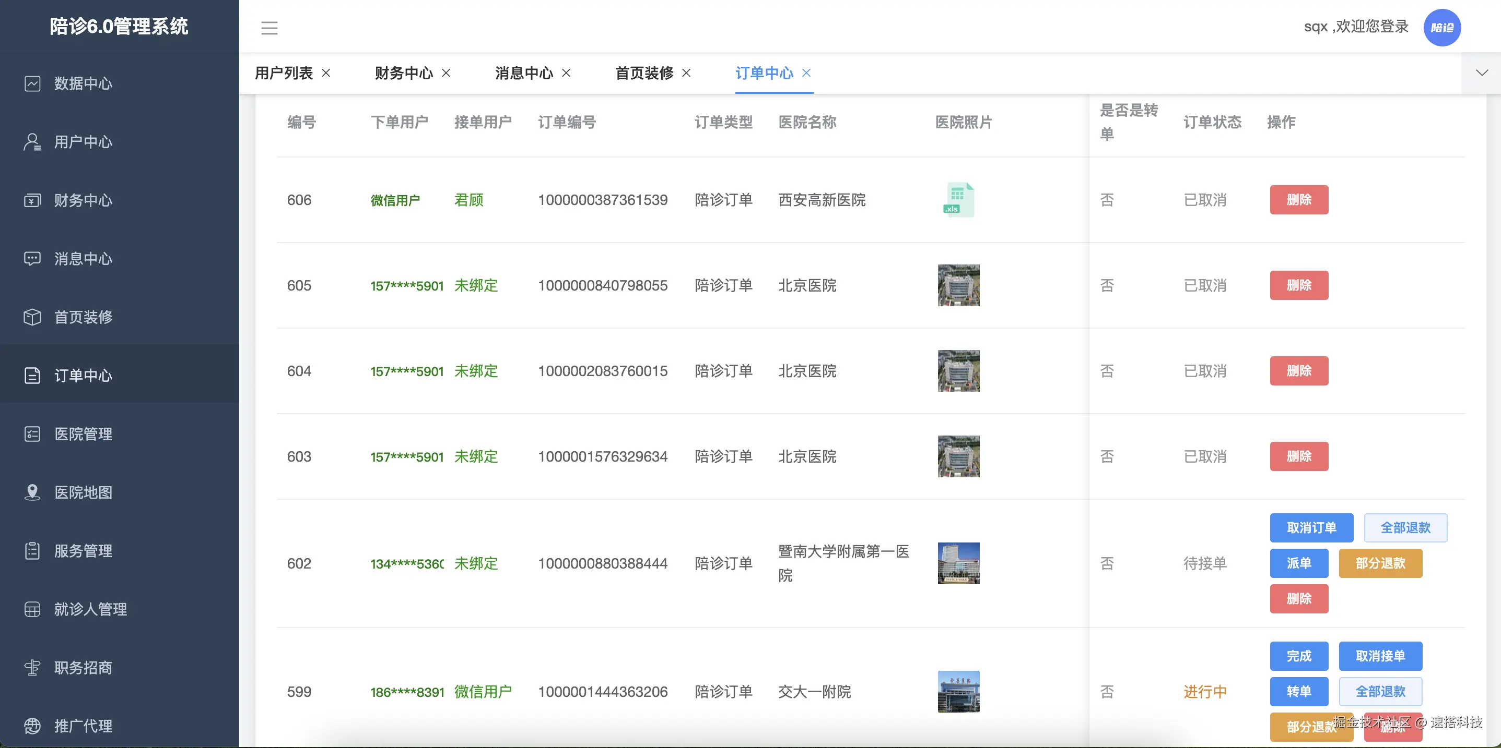The image size is (1501, 748).
Task: Collapse the sidebar with the hamburger icon
Action: point(269,27)
